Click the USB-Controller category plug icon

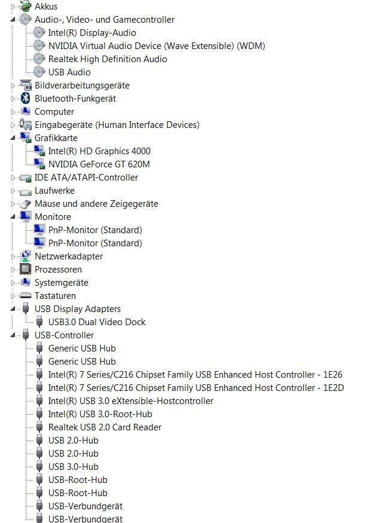coord(25,335)
